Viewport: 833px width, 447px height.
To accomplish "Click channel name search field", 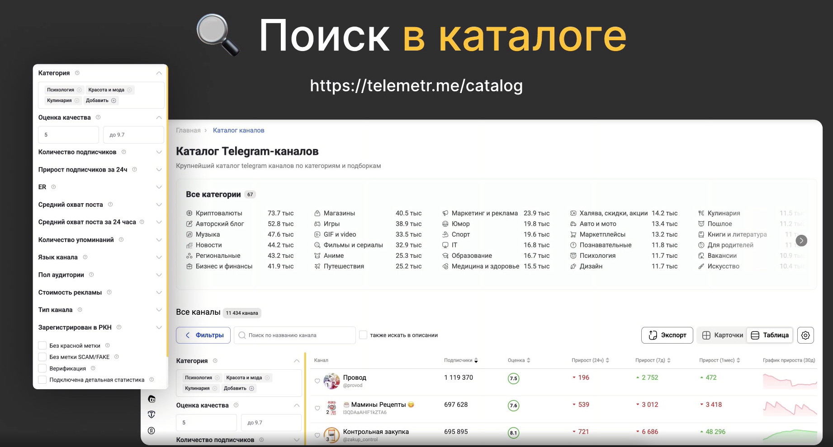I will click(x=295, y=335).
